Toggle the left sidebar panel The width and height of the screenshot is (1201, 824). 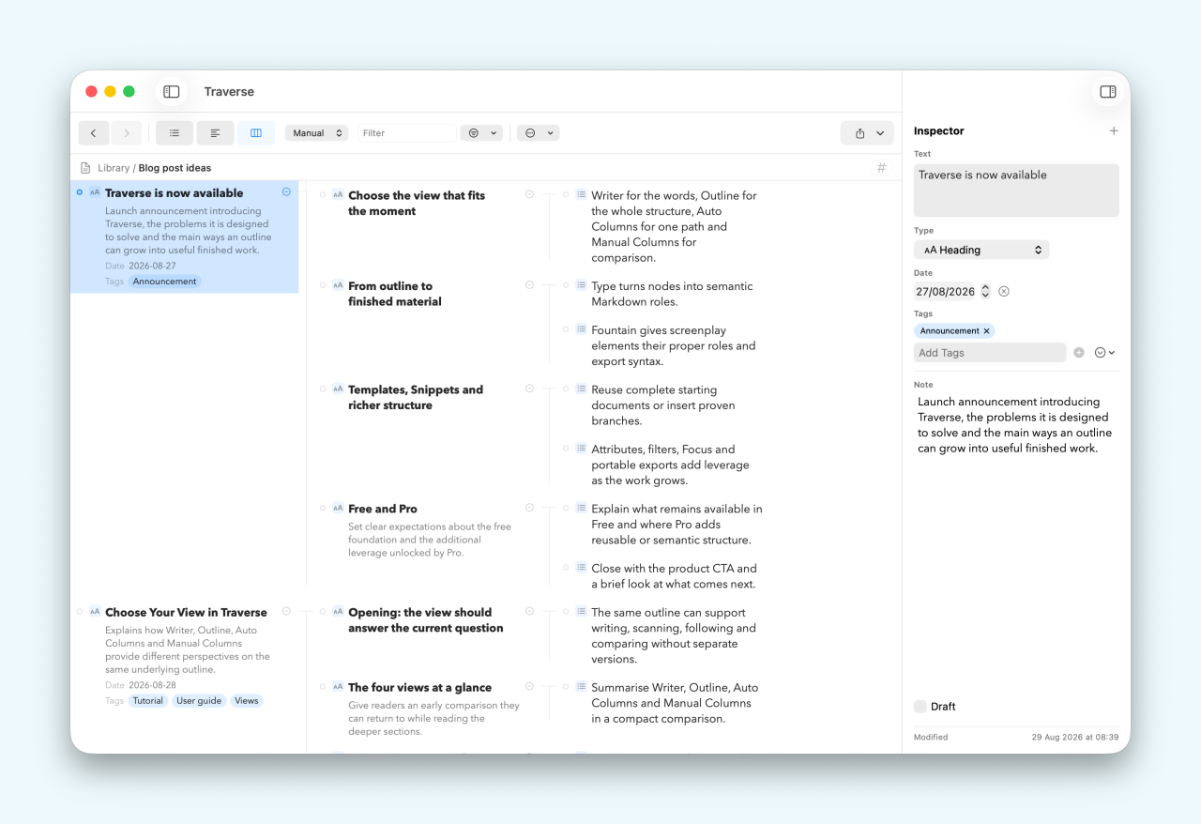pyautogui.click(x=172, y=92)
